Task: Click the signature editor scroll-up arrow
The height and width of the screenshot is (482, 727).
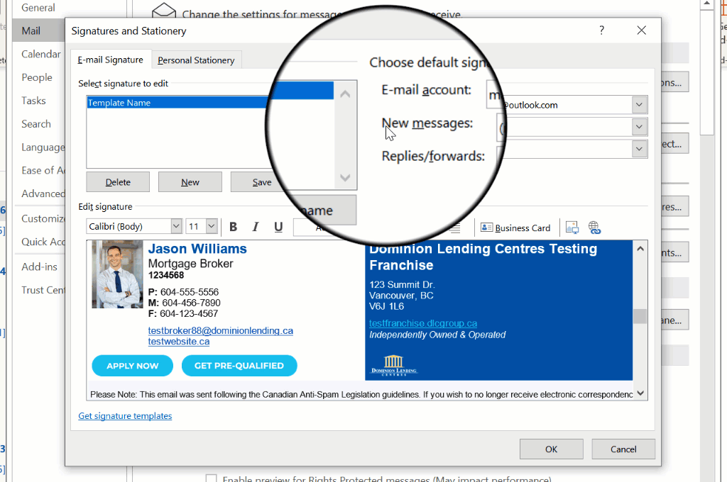Action: (x=640, y=249)
